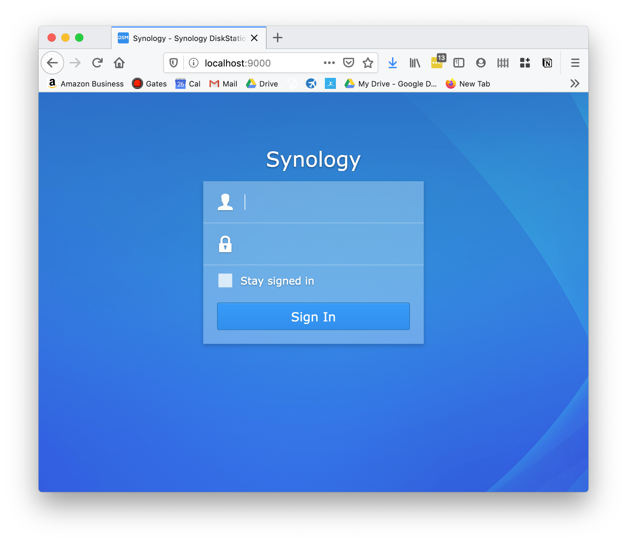Open page actions three-dot menu
This screenshot has height=543, width=627.
[329, 63]
